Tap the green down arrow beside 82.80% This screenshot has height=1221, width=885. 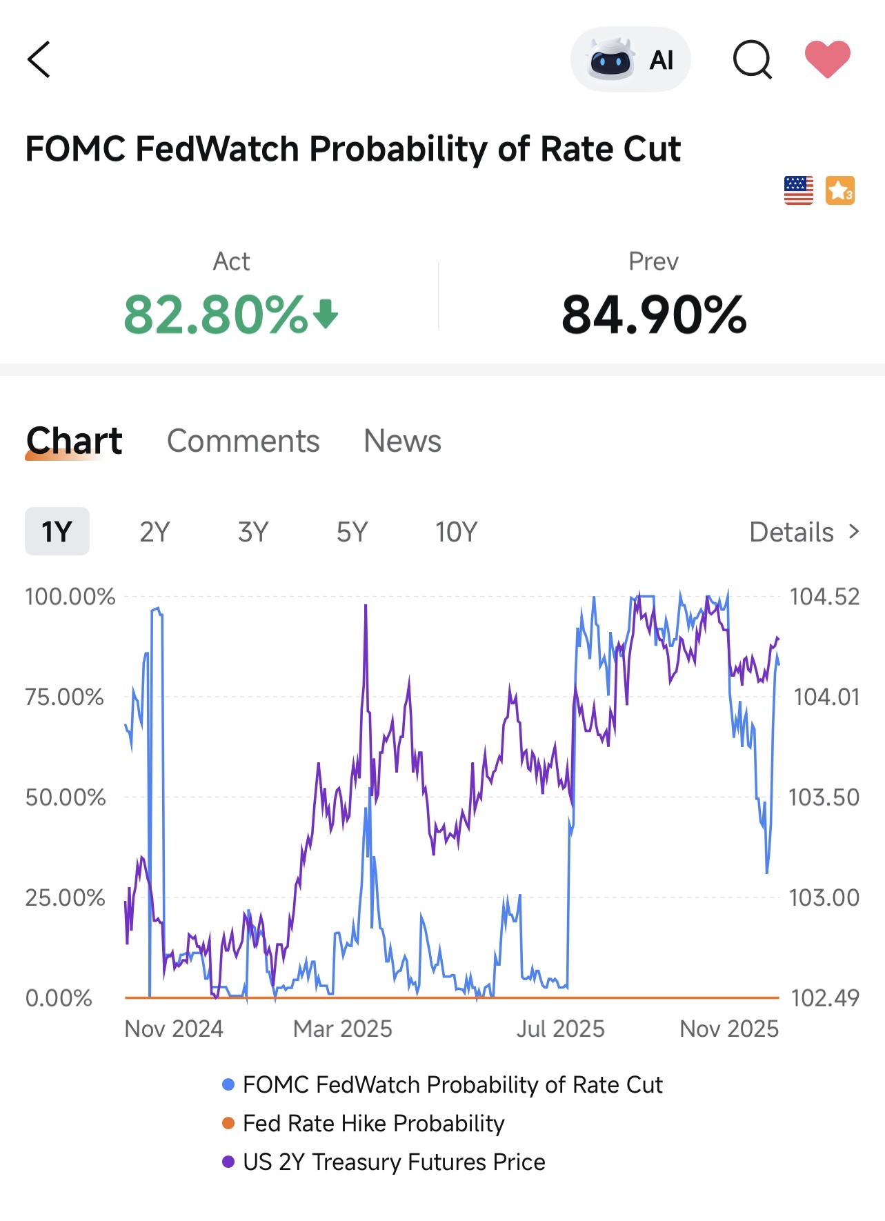326,314
